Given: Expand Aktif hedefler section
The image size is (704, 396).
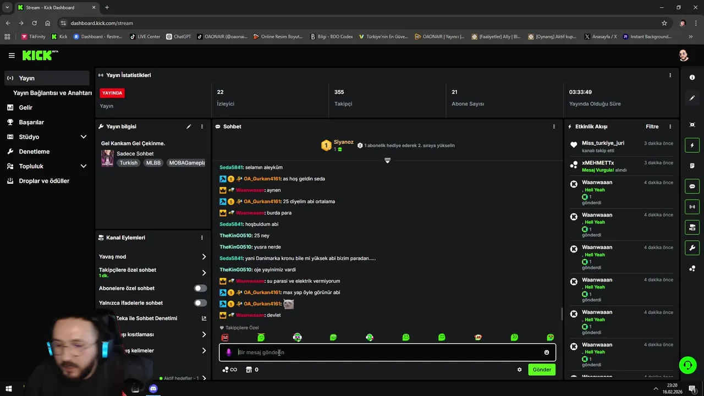Looking at the screenshot, I should (204, 378).
